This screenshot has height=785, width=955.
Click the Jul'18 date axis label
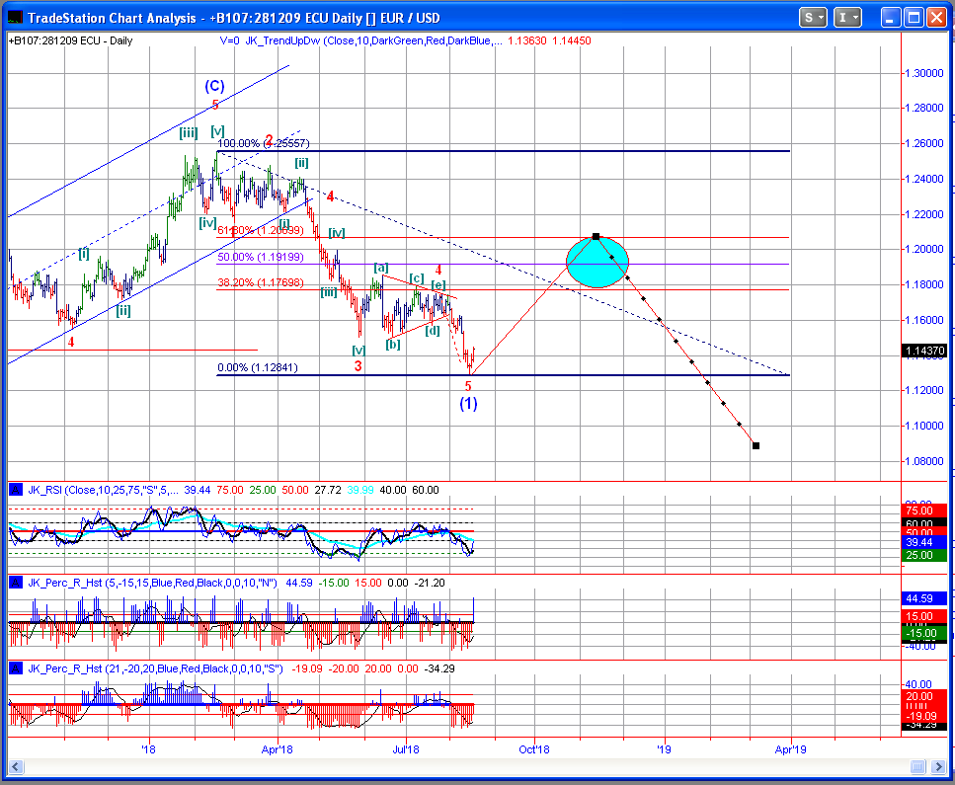(x=406, y=749)
